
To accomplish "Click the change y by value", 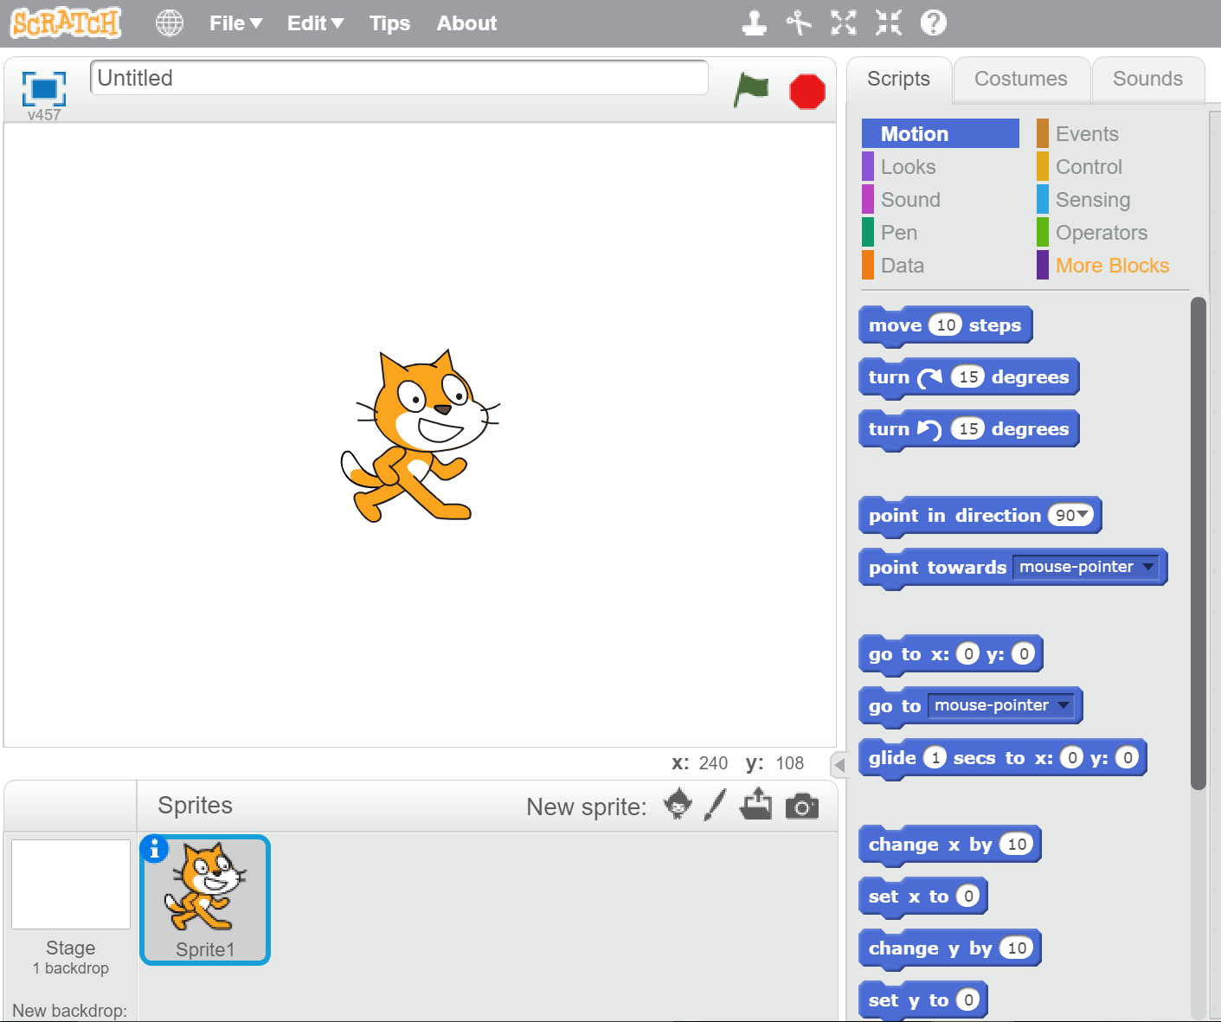I will [1017, 948].
